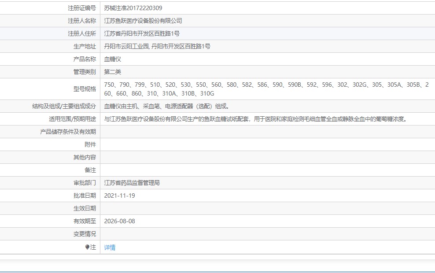The width and height of the screenshot is (435, 273).
Task: Click the 产品名称 label
Action: point(85,59)
